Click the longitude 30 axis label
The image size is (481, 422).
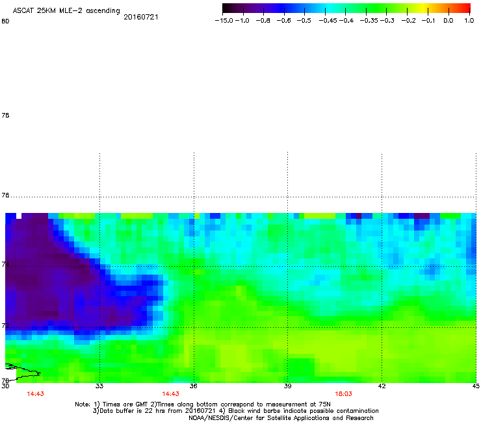pos(5,386)
